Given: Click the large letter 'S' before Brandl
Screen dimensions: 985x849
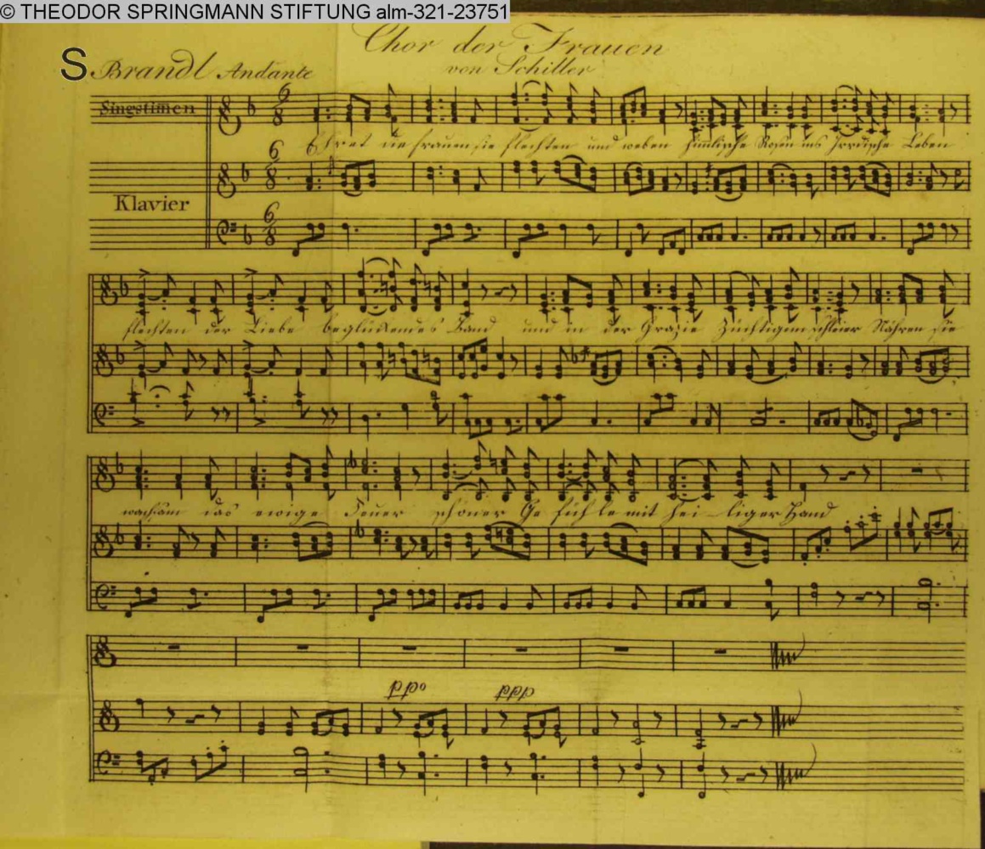Looking at the screenshot, I should 75,65.
